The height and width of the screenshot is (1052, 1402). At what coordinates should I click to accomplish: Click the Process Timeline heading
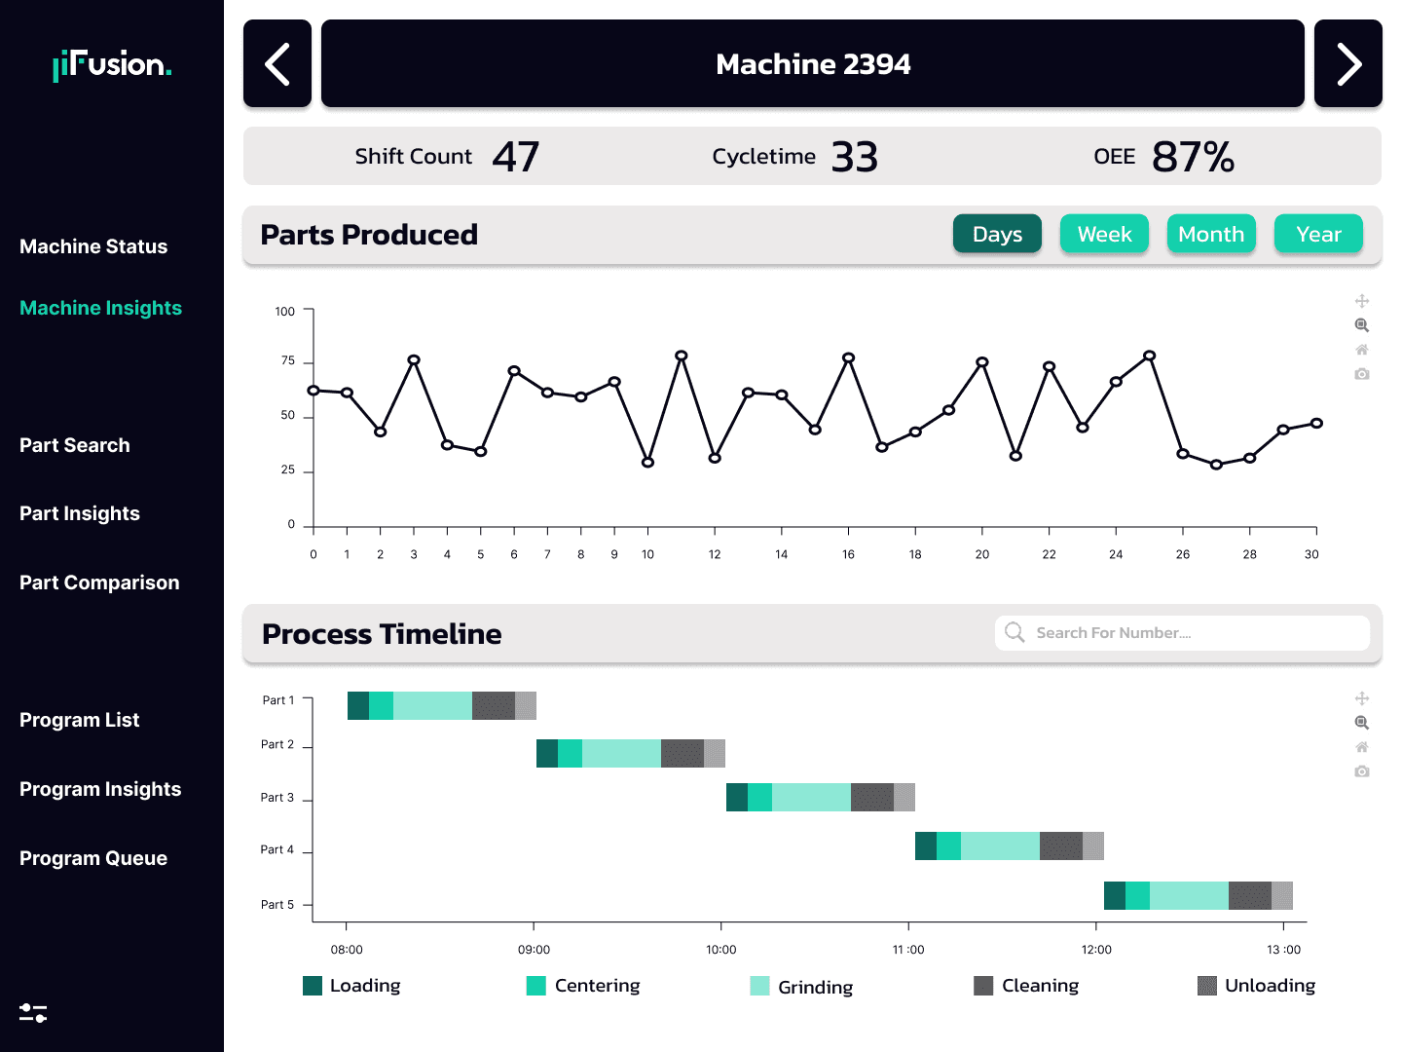pos(382,634)
